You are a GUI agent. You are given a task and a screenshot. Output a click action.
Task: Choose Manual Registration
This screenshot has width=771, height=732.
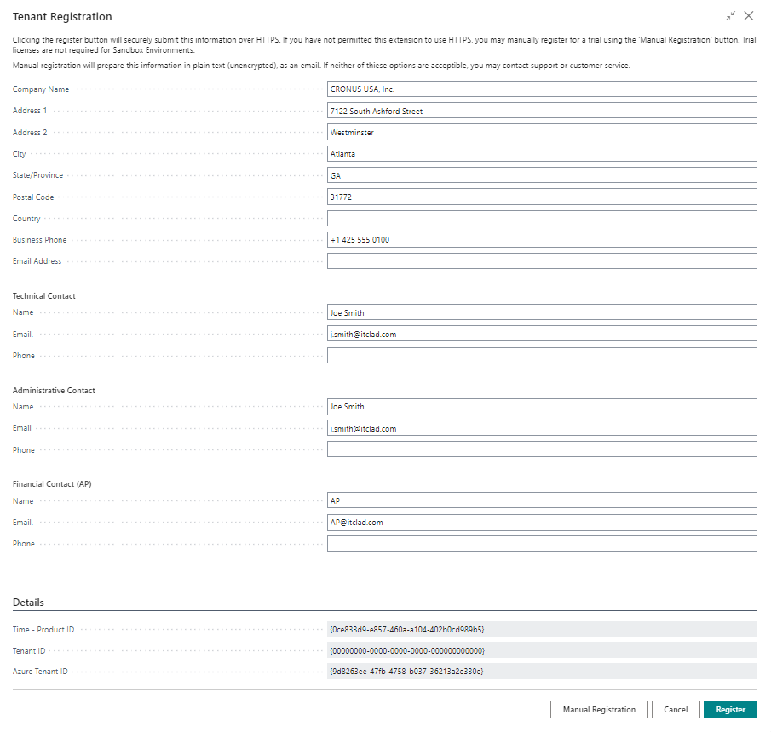click(599, 709)
